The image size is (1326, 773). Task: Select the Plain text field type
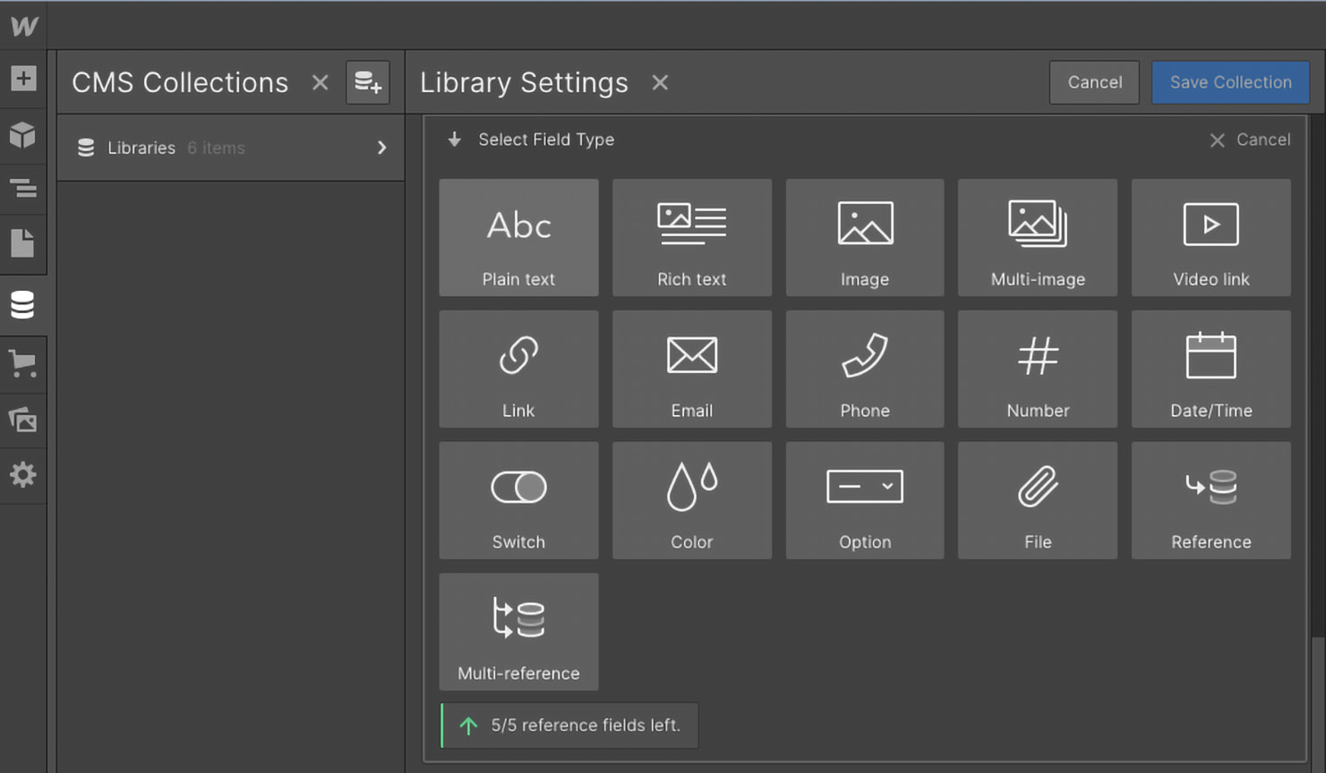pyautogui.click(x=518, y=237)
